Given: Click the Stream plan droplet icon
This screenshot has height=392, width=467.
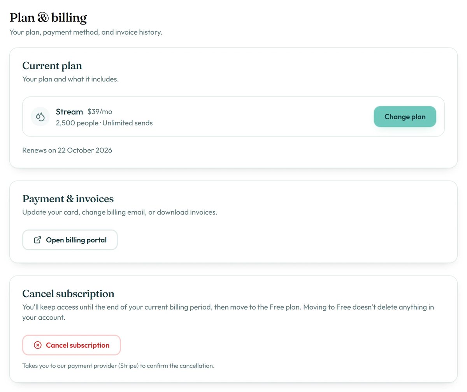Looking at the screenshot, I should coord(40,116).
